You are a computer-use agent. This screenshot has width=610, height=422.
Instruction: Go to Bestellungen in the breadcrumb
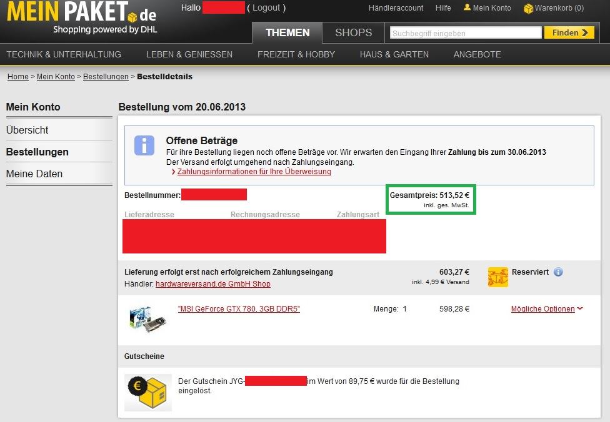[106, 77]
